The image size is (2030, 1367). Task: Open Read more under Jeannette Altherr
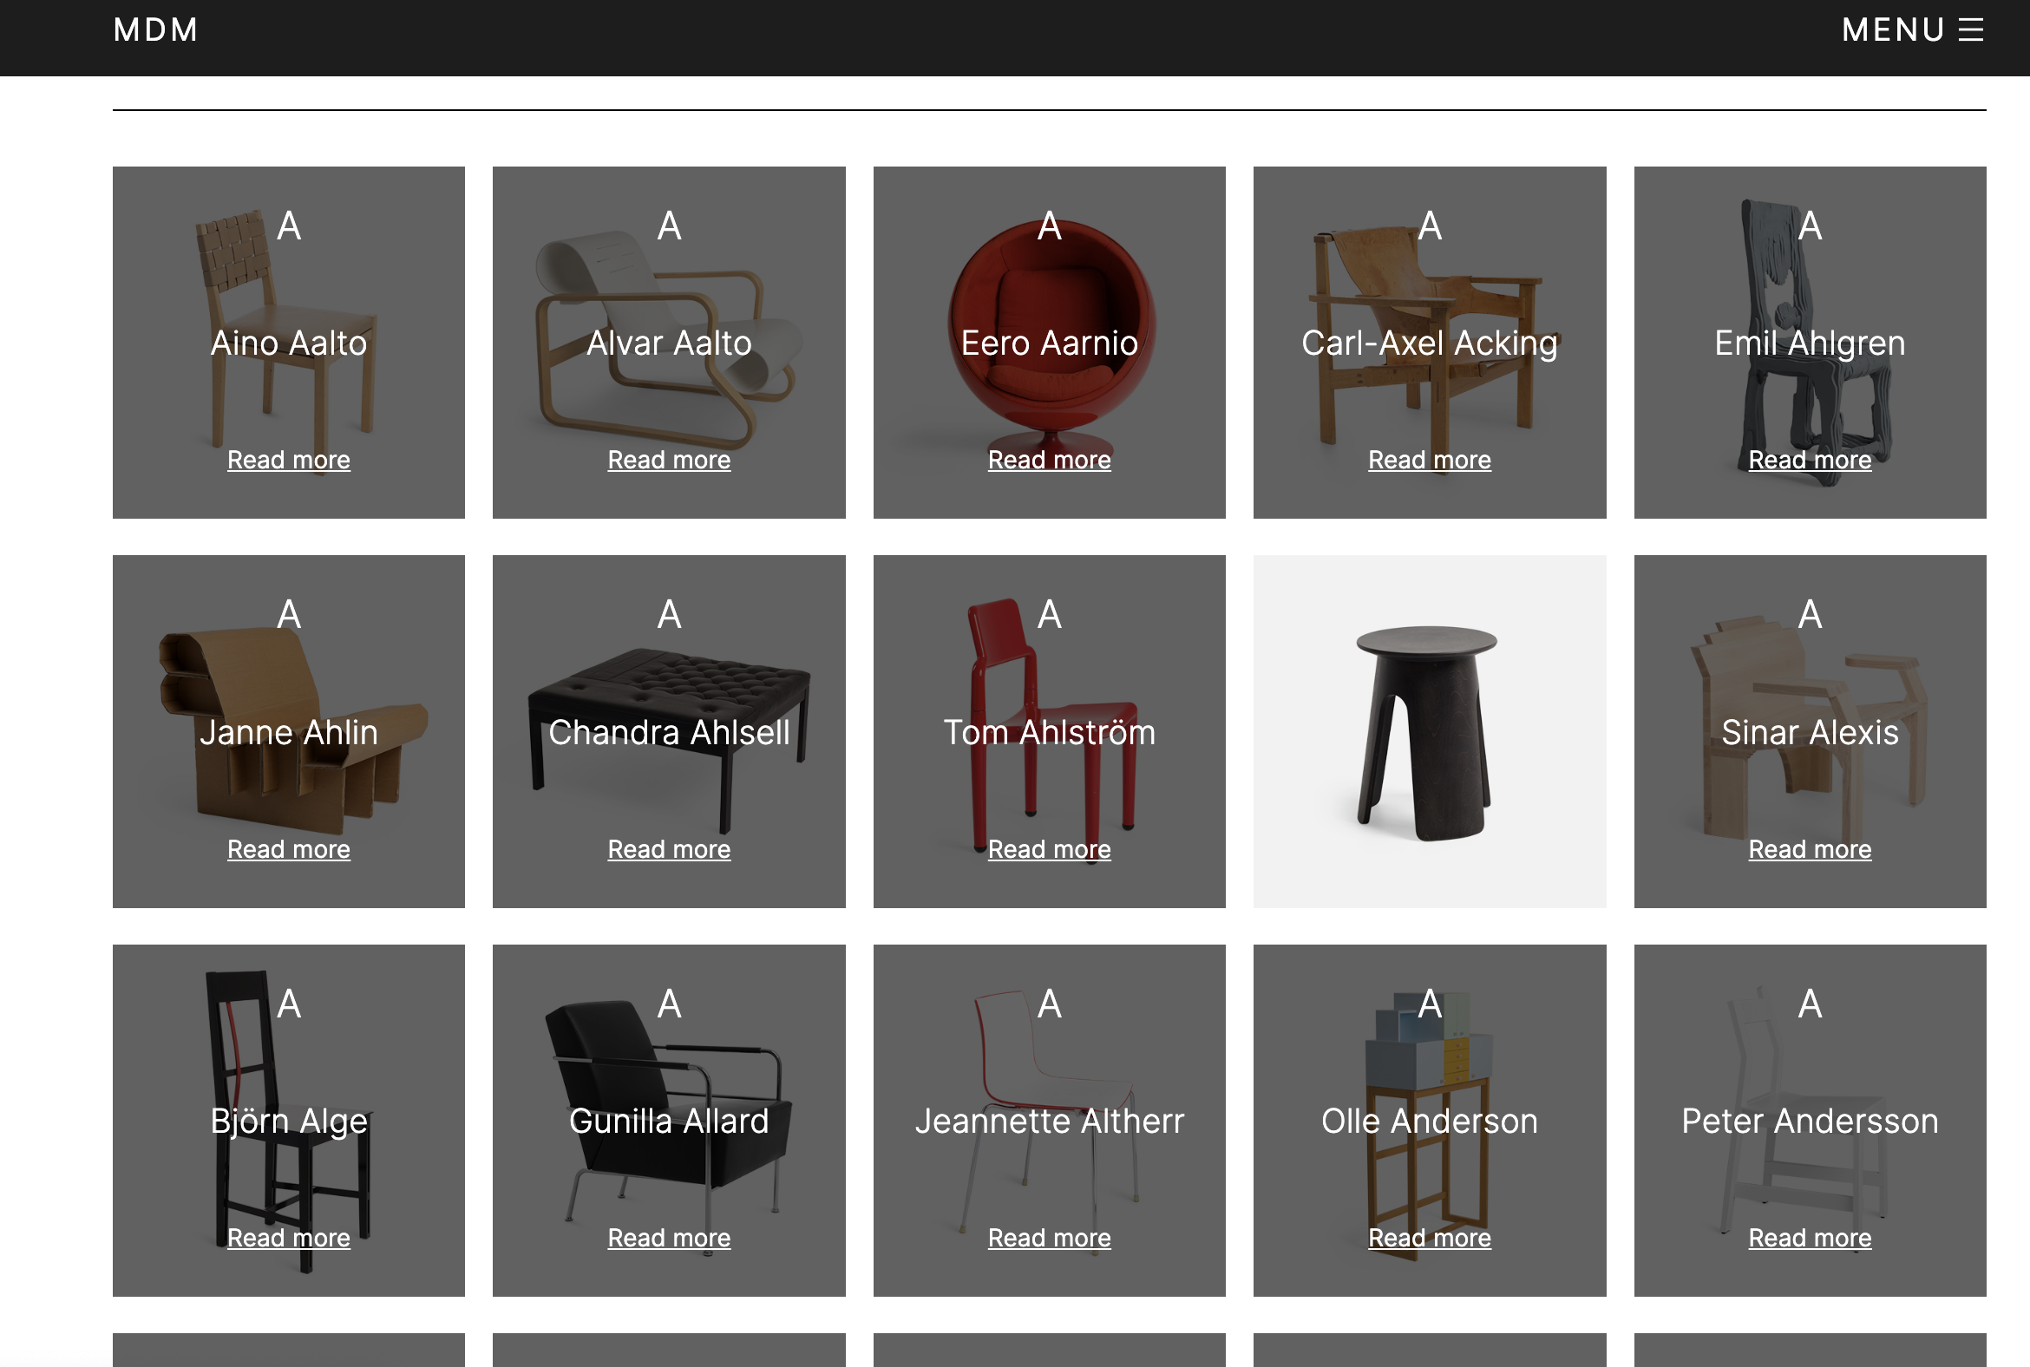[1049, 1237]
